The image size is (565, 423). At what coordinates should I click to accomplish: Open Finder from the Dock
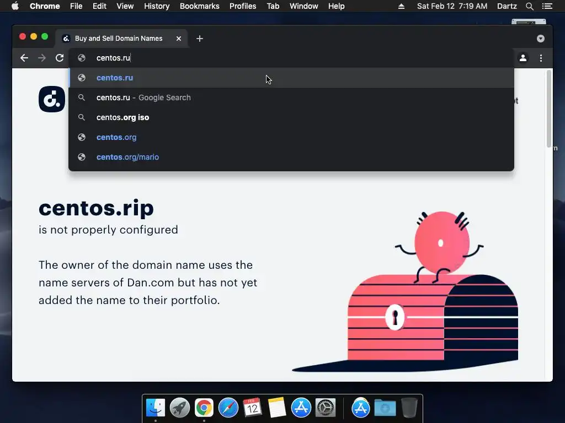tap(155, 408)
